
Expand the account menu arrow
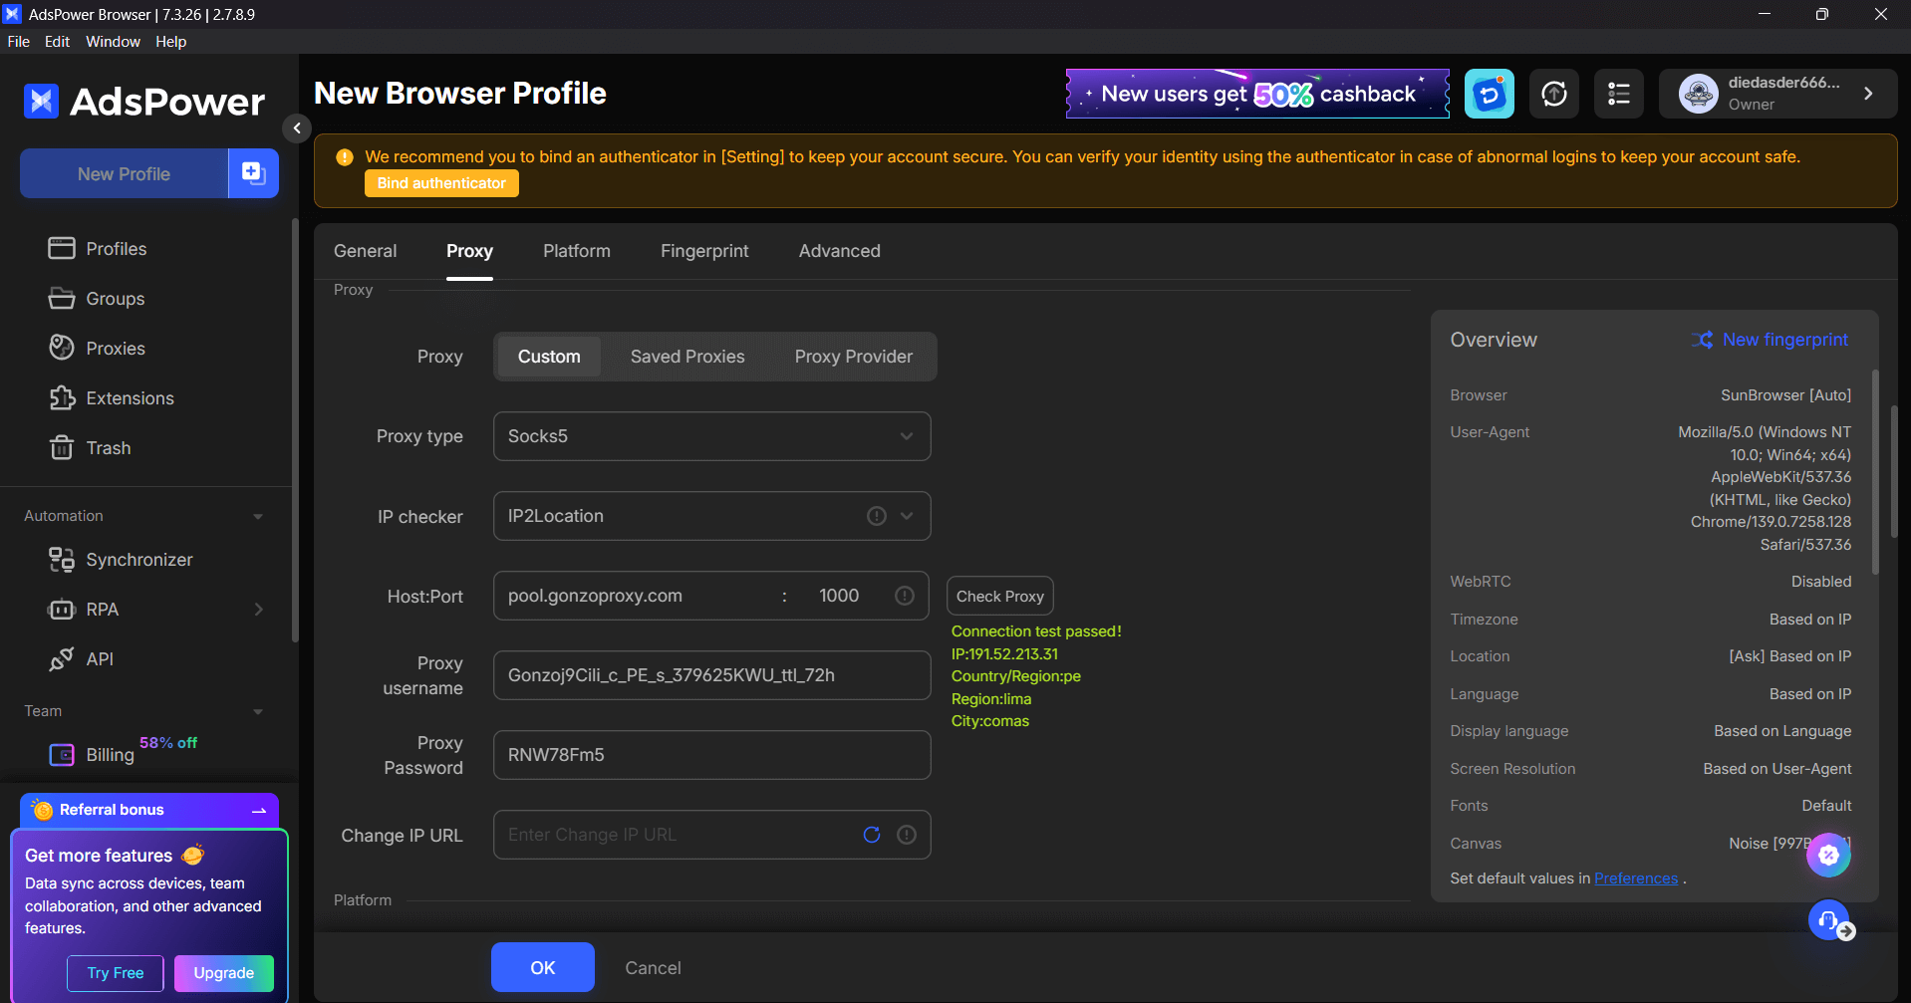(1868, 94)
